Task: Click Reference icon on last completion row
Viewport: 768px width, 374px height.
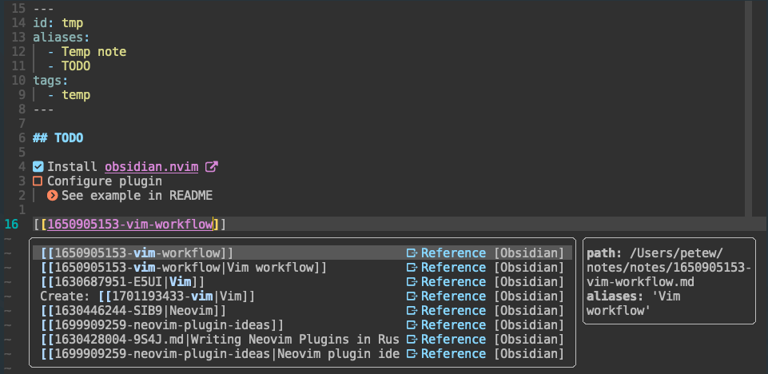Action: (x=412, y=354)
